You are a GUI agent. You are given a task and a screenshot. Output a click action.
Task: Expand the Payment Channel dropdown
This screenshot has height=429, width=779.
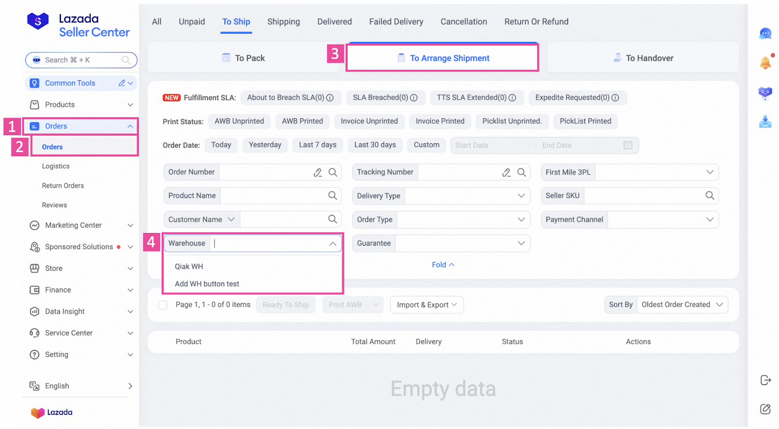click(x=663, y=219)
